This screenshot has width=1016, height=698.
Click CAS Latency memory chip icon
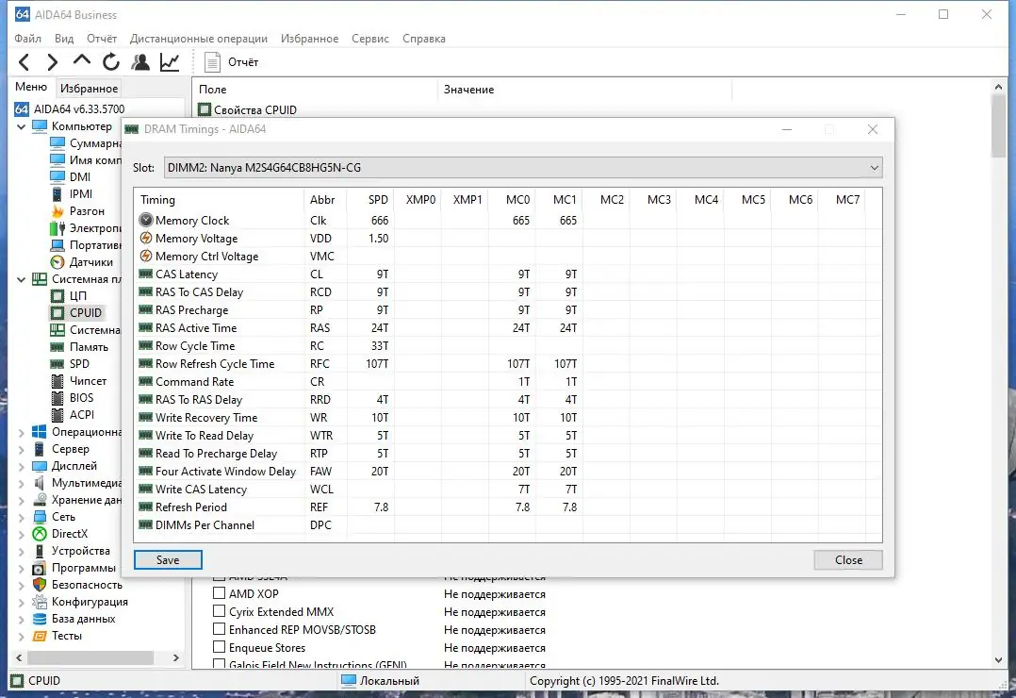pyautogui.click(x=146, y=274)
